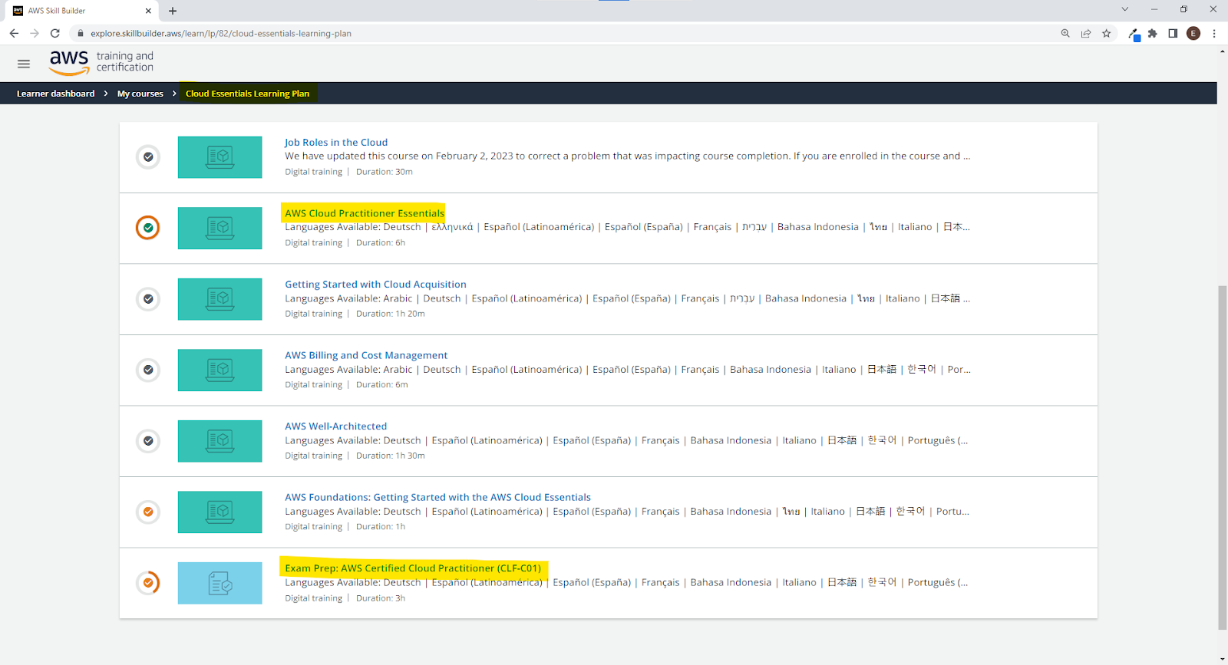Click the tab search chevron in title bar
The height and width of the screenshot is (665, 1228).
1125,9
